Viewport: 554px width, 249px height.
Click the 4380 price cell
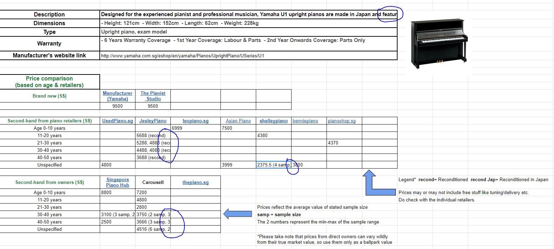274,135
